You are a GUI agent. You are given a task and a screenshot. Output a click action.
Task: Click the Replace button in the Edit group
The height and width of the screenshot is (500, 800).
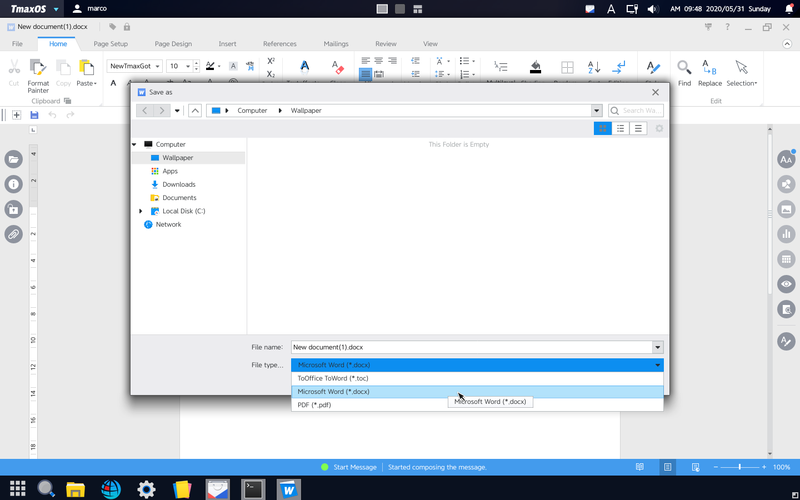point(710,71)
